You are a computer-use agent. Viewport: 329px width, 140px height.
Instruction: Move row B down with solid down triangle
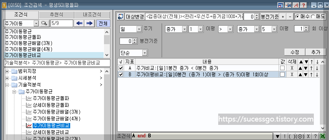pyautogui.click(x=306, y=74)
